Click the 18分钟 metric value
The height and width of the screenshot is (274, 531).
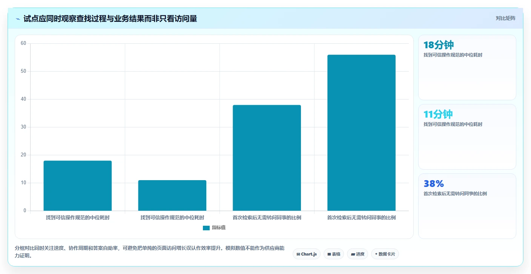click(439, 45)
